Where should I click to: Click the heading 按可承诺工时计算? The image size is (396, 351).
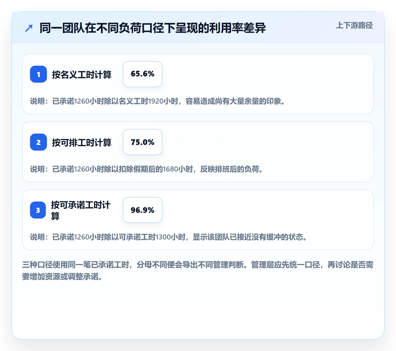[x=81, y=210]
